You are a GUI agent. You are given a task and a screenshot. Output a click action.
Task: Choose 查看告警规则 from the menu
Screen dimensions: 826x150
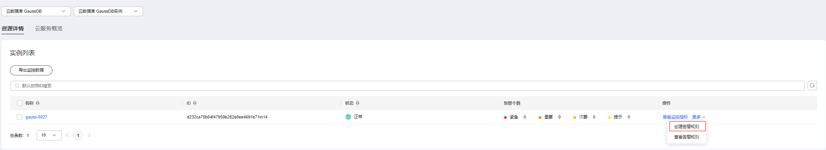pos(687,137)
